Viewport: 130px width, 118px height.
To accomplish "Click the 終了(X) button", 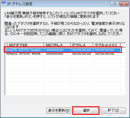I will 113,111.
